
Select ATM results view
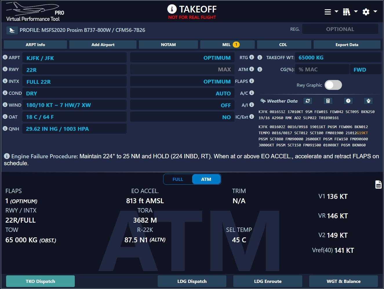click(206, 179)
